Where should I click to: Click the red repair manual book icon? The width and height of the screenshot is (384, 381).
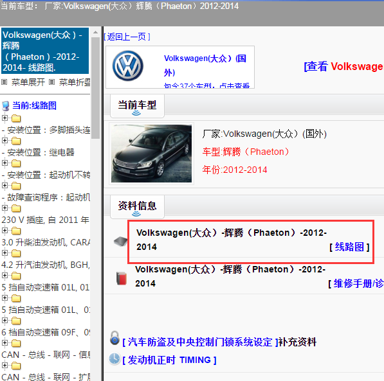122,278
